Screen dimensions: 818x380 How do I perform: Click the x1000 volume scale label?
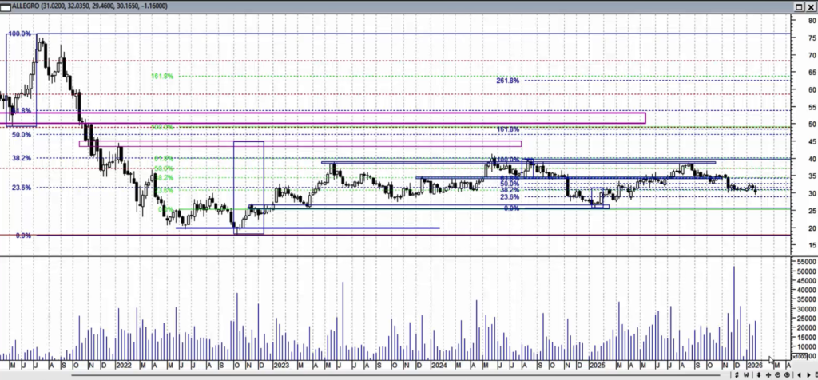click(800, 356)
